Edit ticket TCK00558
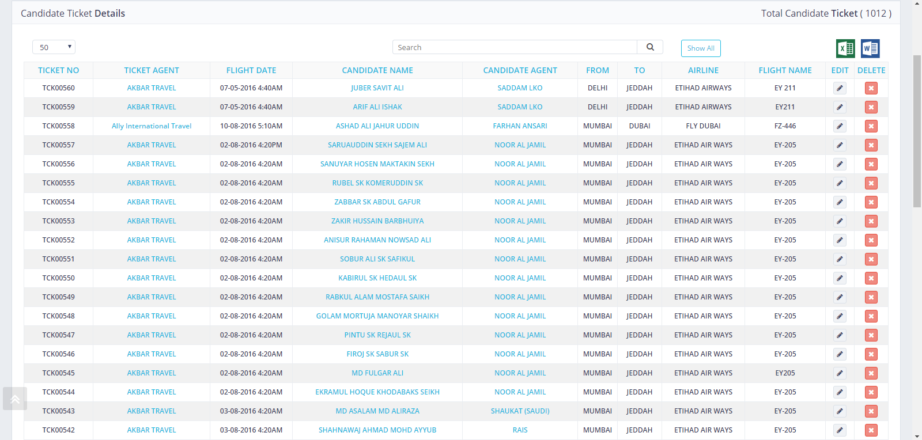The width and height of the screenshot is (922, 440). [840, 126]
